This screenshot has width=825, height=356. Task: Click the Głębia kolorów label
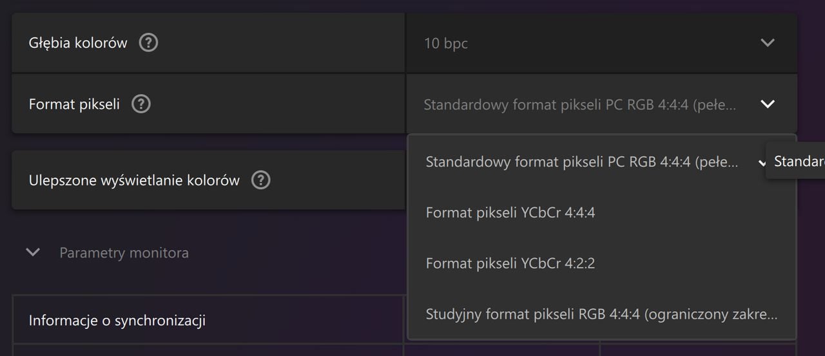click(x=78, y=43)
